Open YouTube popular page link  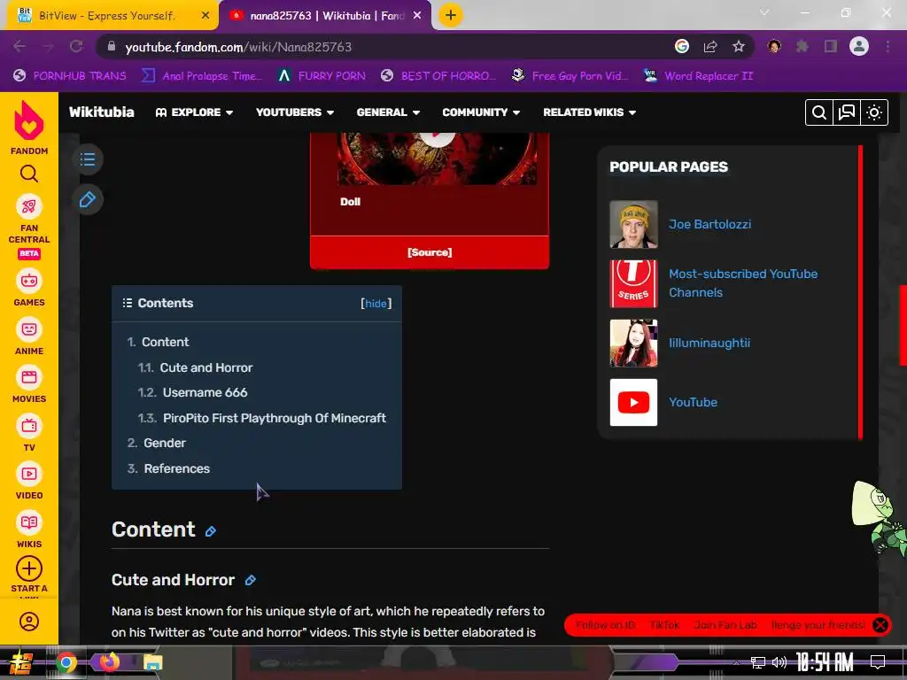(x=693, y=403)
